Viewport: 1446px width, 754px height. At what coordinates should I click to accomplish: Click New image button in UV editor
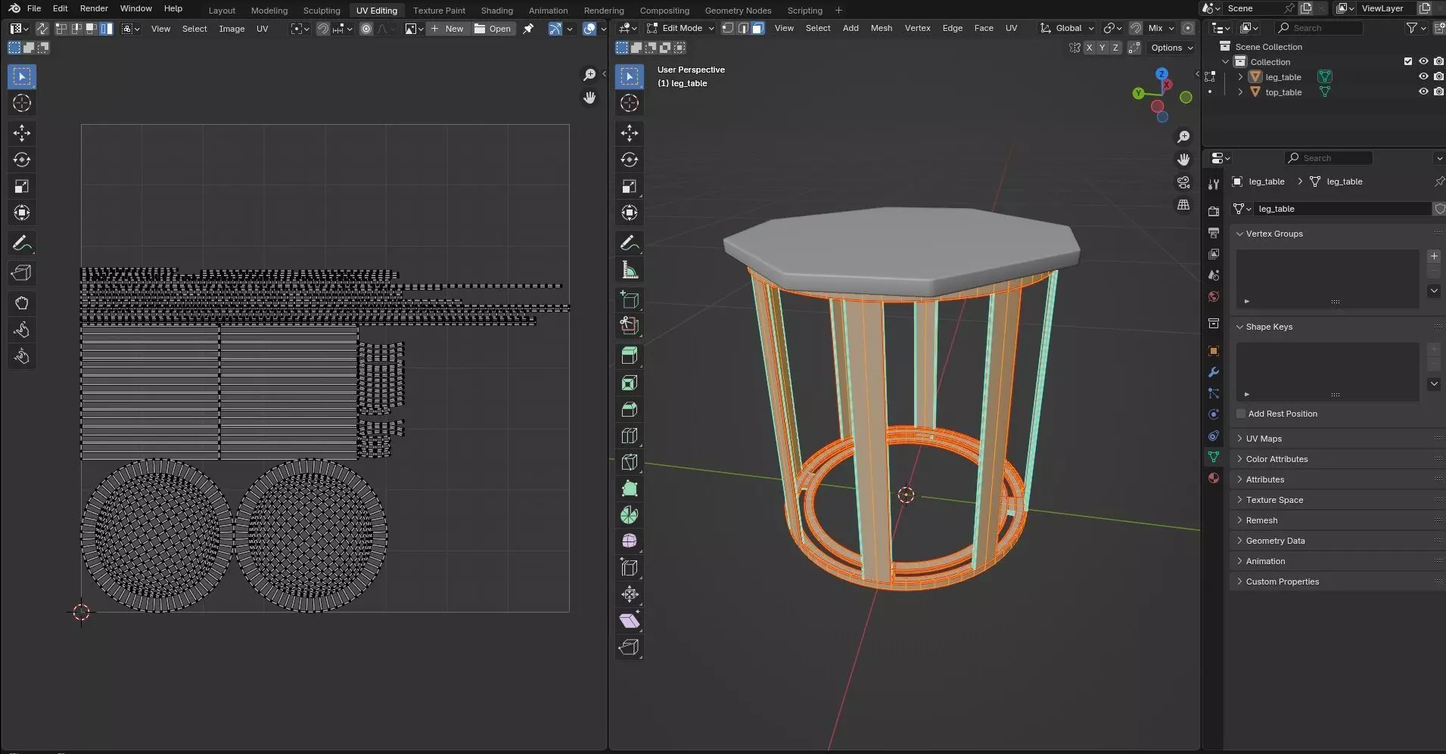click(446, 29)
